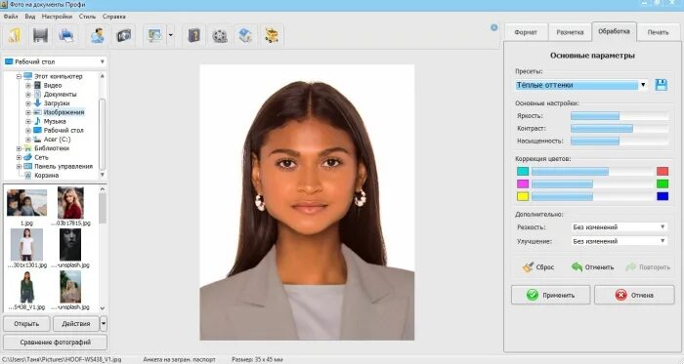Screen dimensions: 684x364
Task: Click the help book icon
Action: coord(193,36)
